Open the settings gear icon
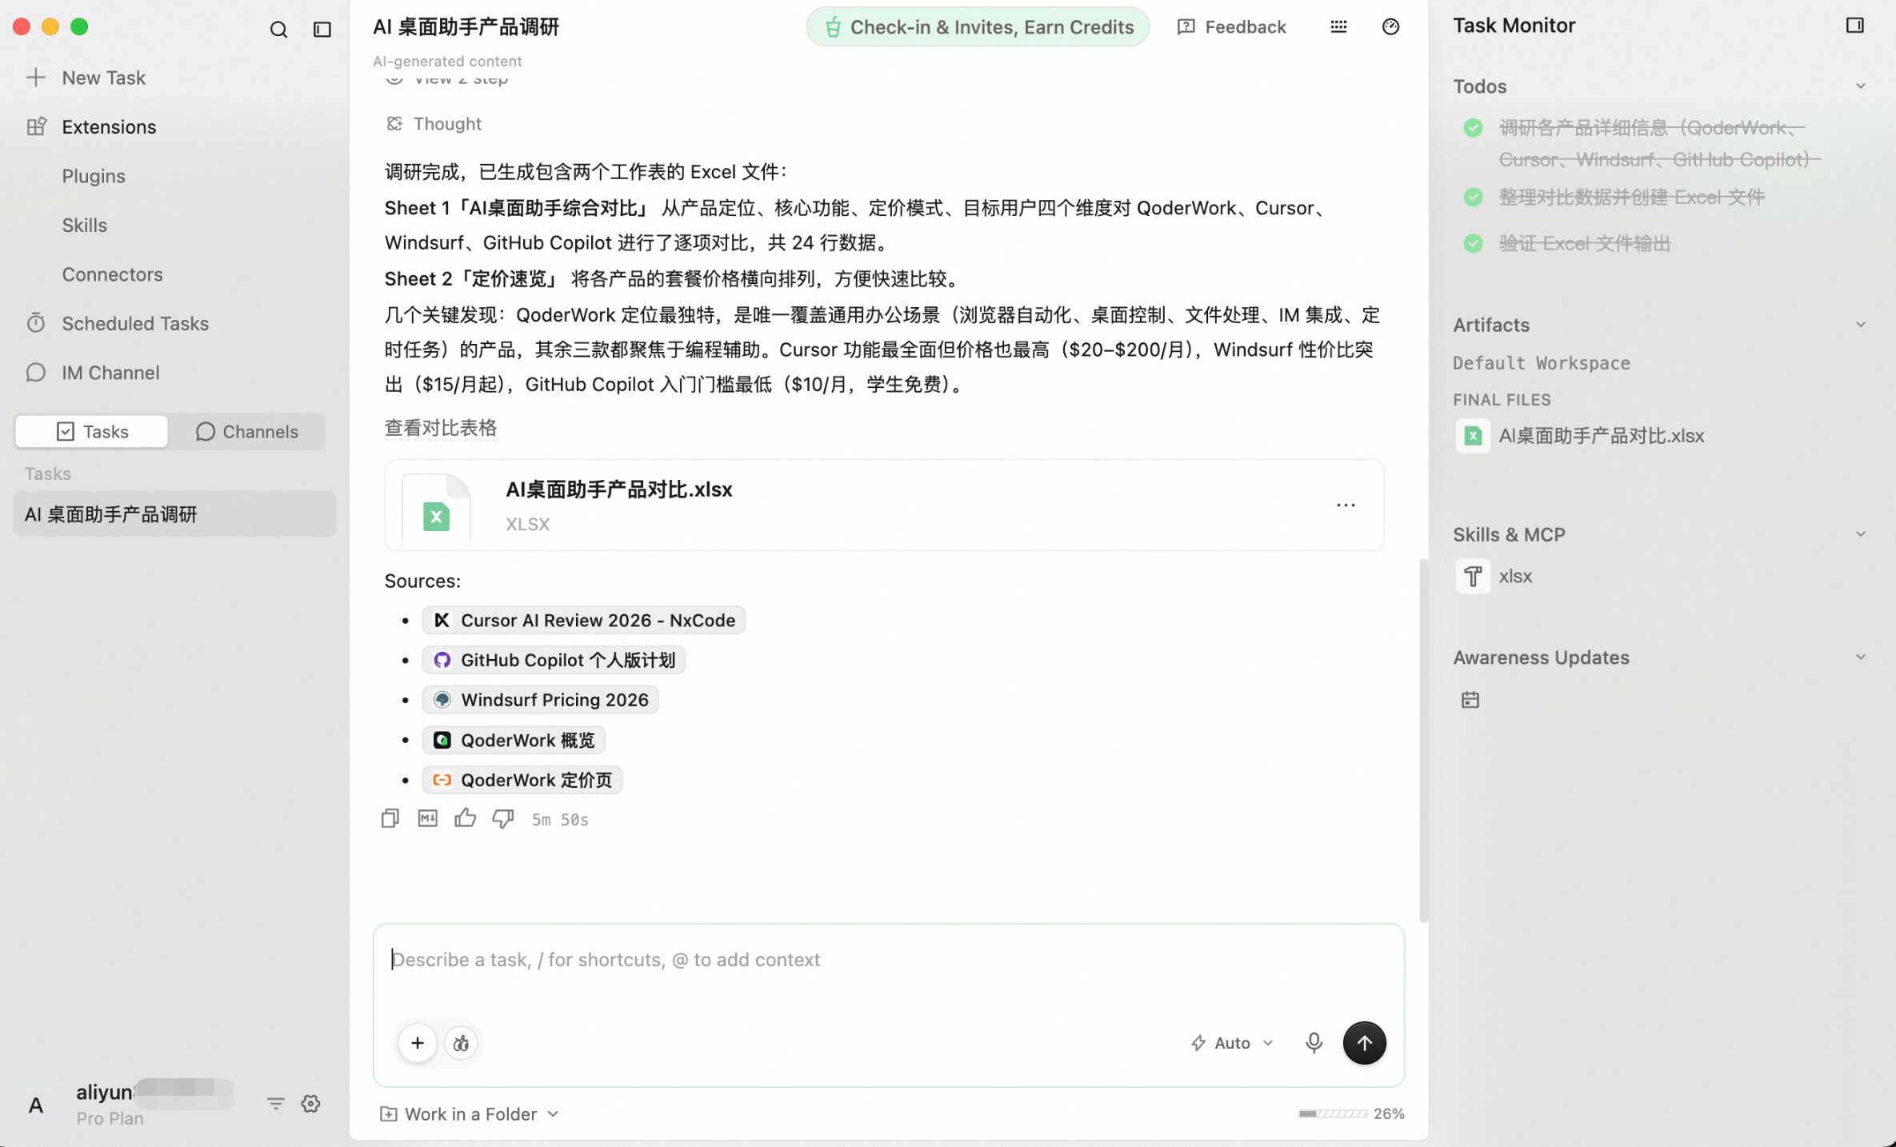The height and width of the screenshot is (1147, 1896). click(x=310, y=1104)
